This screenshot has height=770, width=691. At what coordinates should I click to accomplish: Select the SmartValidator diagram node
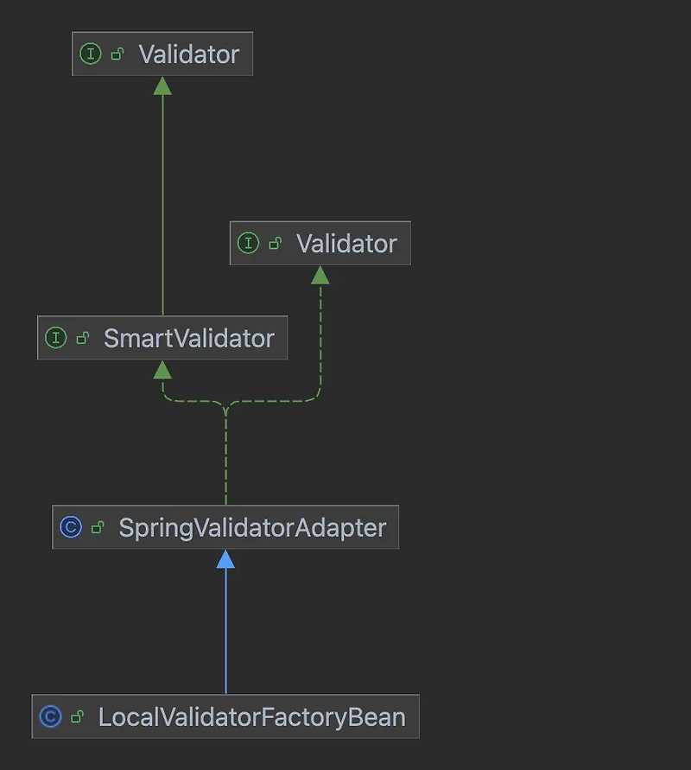162,338
